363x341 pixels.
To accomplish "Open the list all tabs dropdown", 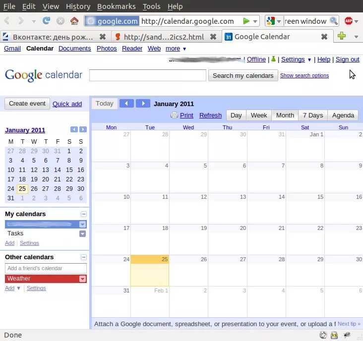I will point(356,37).
